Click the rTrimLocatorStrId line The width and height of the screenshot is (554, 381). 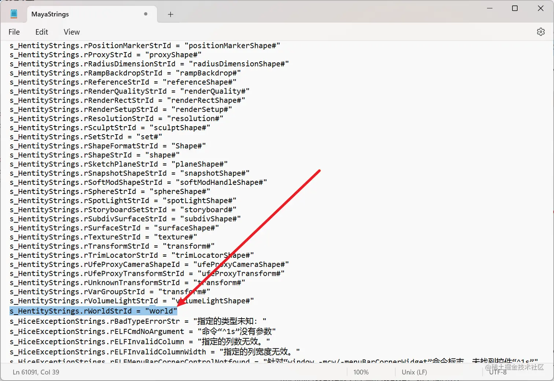click(132, 255)
